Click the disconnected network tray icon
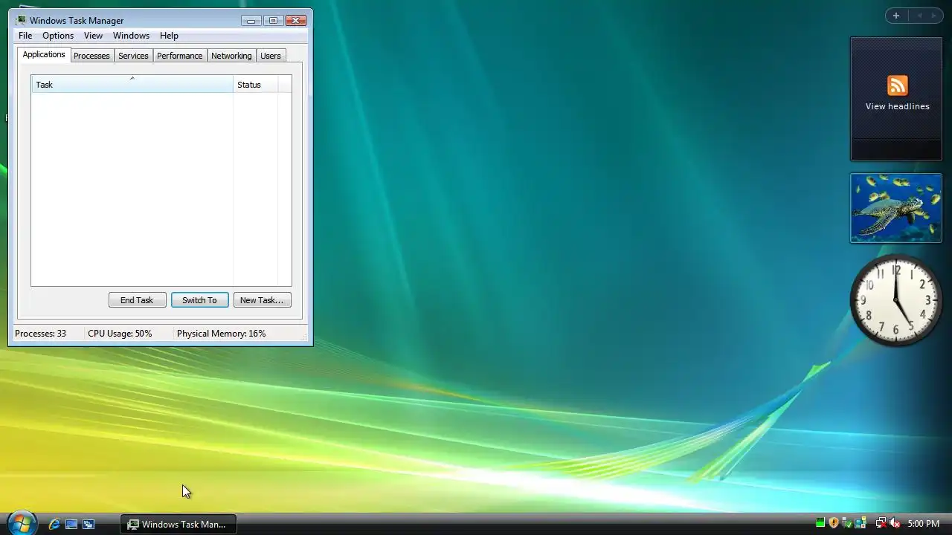Image resolution: width=952 pixels, height=535 pixels. point(881,523)
